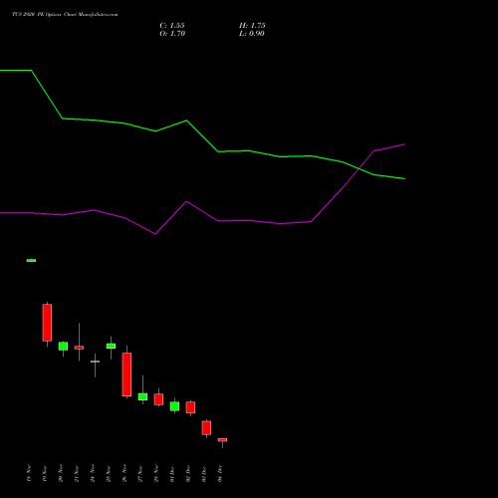Select the 19 Nov date label

tap(45, 473)
